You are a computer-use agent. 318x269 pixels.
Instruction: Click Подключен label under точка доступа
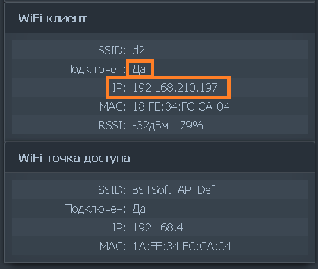click(94, 209)
